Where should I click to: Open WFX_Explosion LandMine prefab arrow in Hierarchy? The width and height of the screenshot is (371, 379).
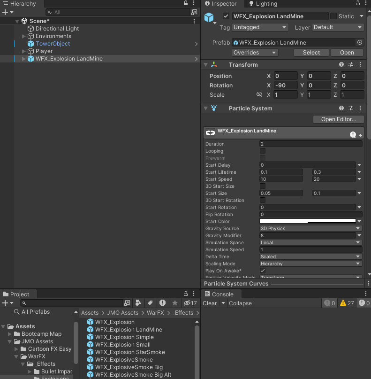(x=196, y=59)
